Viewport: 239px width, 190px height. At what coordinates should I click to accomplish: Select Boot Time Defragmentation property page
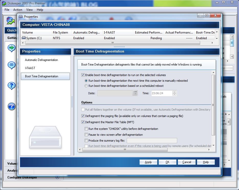45,76
